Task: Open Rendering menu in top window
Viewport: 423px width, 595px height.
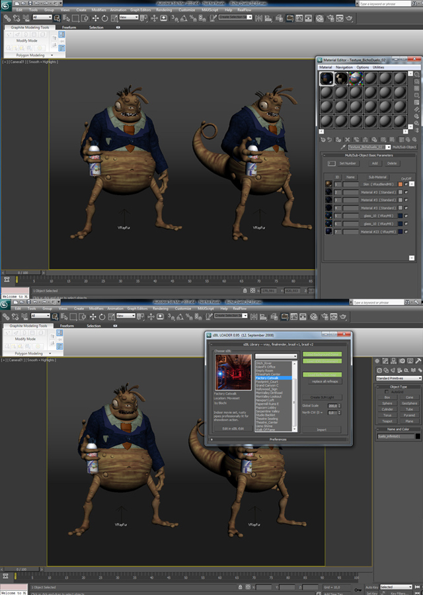Action: coord(164,10)
